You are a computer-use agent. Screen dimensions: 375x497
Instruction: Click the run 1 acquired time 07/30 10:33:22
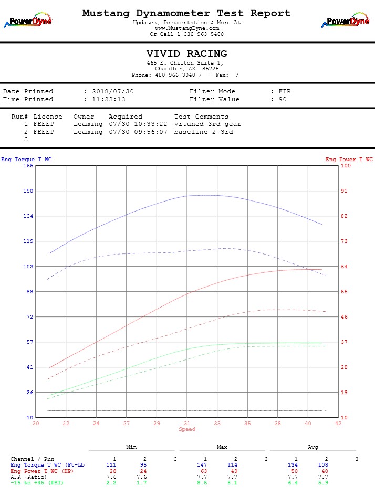138,124
